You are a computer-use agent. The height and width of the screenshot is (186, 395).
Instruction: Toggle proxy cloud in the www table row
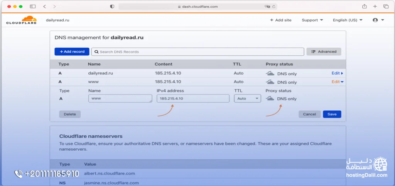coord(270,82)
